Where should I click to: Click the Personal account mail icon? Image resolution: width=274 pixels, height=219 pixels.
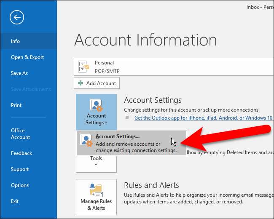click(83, 67)
